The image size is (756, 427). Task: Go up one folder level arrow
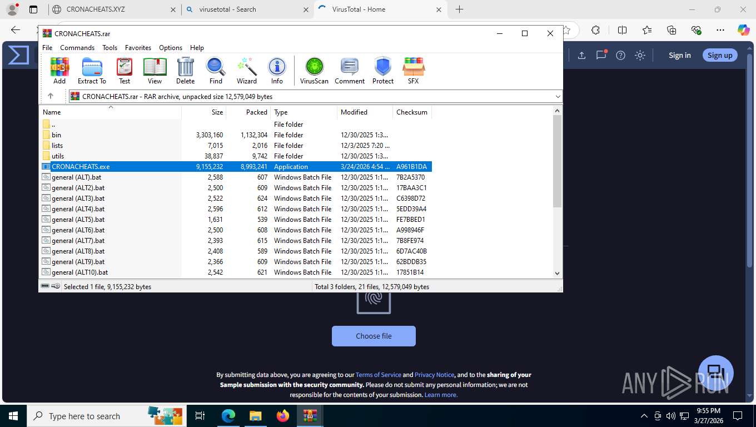(51, 96)
